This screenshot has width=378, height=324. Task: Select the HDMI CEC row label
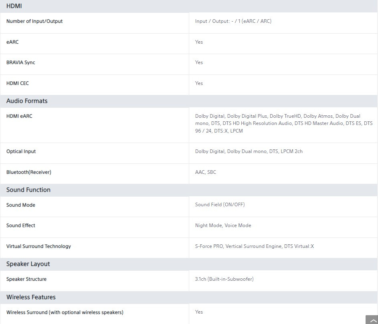coord(18,83)
